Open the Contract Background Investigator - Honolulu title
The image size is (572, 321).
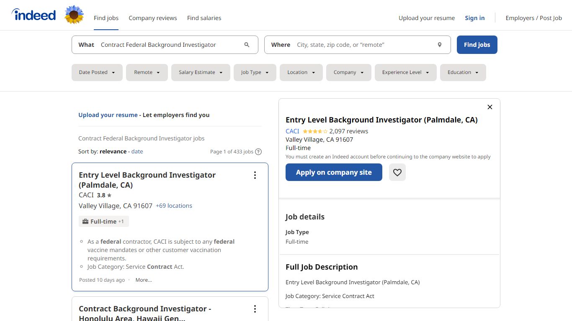coord(145,313)
